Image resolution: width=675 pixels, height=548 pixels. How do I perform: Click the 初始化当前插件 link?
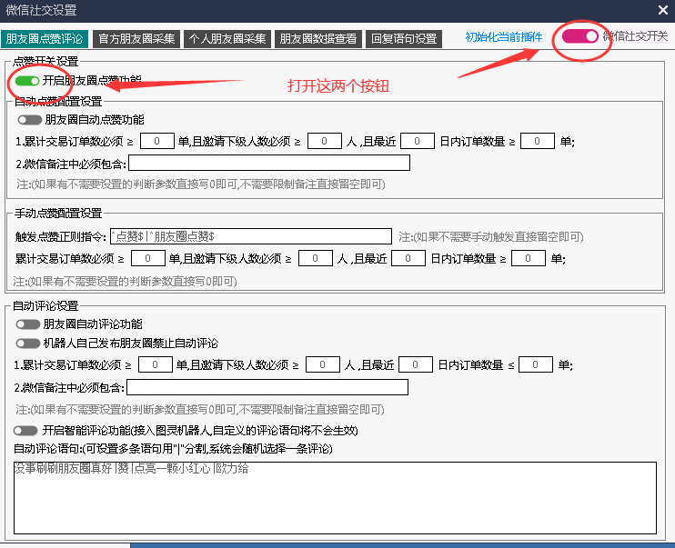(x=503, y=37)
